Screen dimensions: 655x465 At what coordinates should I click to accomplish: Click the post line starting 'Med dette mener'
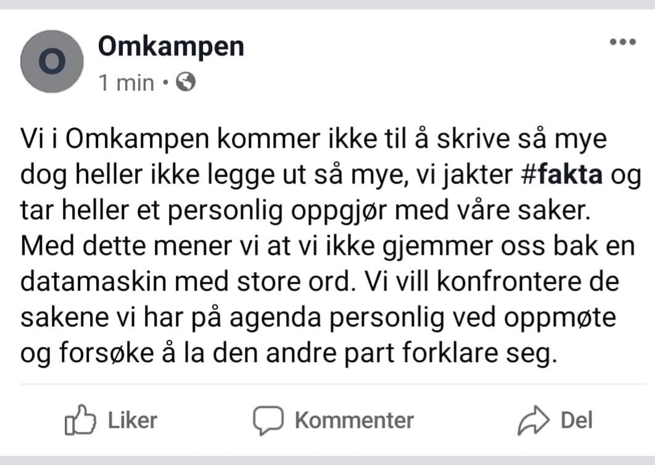(x=327, y=246)
